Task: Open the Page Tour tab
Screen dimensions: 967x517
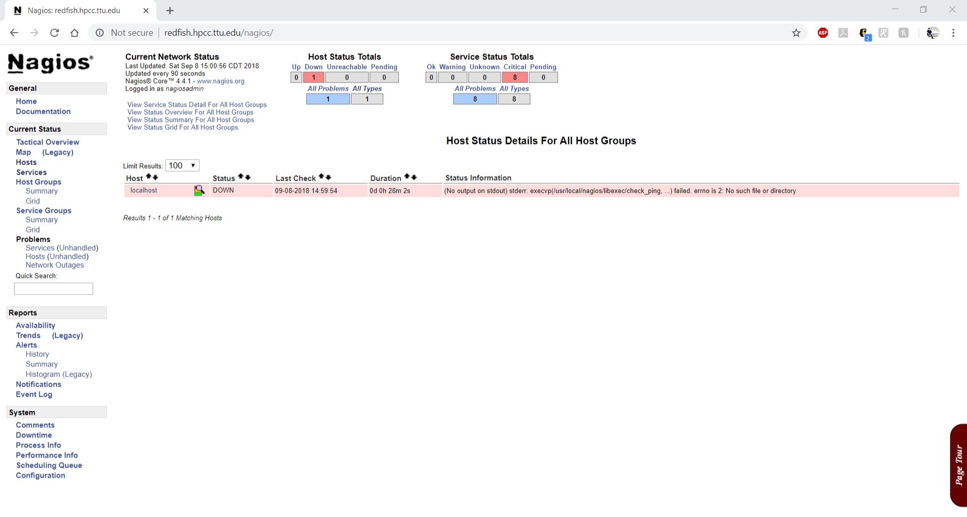Action: pos(958,465)
